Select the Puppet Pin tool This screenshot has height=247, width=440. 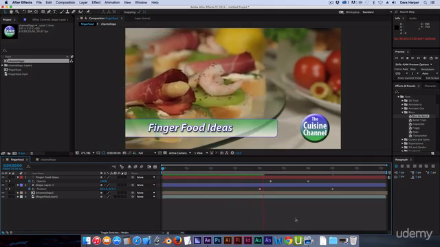[x=88, y=12]
